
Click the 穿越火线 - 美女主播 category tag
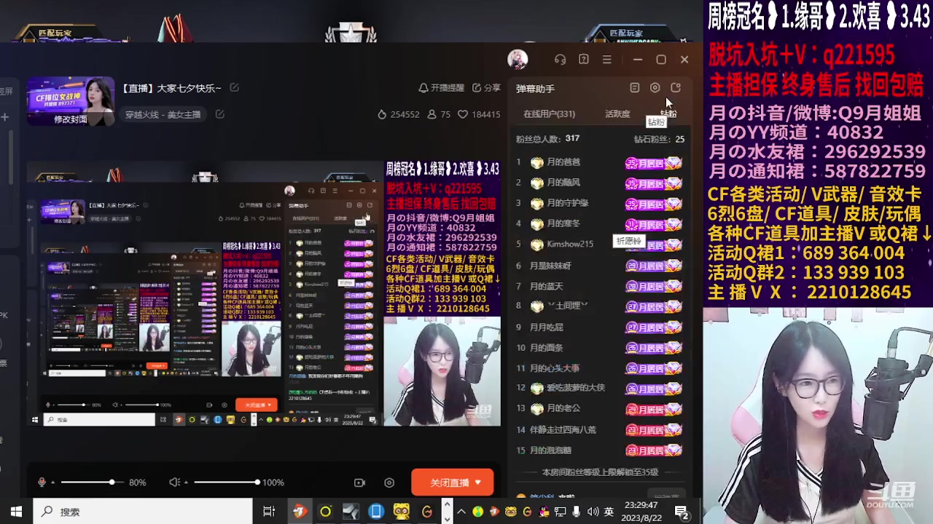click(163, 114)
